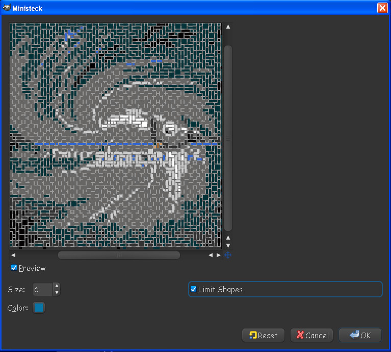The height and width of the screenshot is (352, 391).
Task: Click the preview navigation cross-arrows icon
Action: [228, 255]
